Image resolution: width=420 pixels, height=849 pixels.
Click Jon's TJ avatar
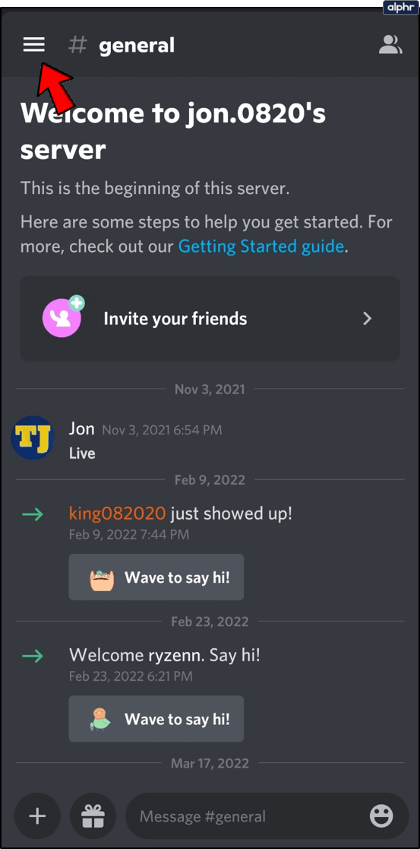click(x=33, y=437)
